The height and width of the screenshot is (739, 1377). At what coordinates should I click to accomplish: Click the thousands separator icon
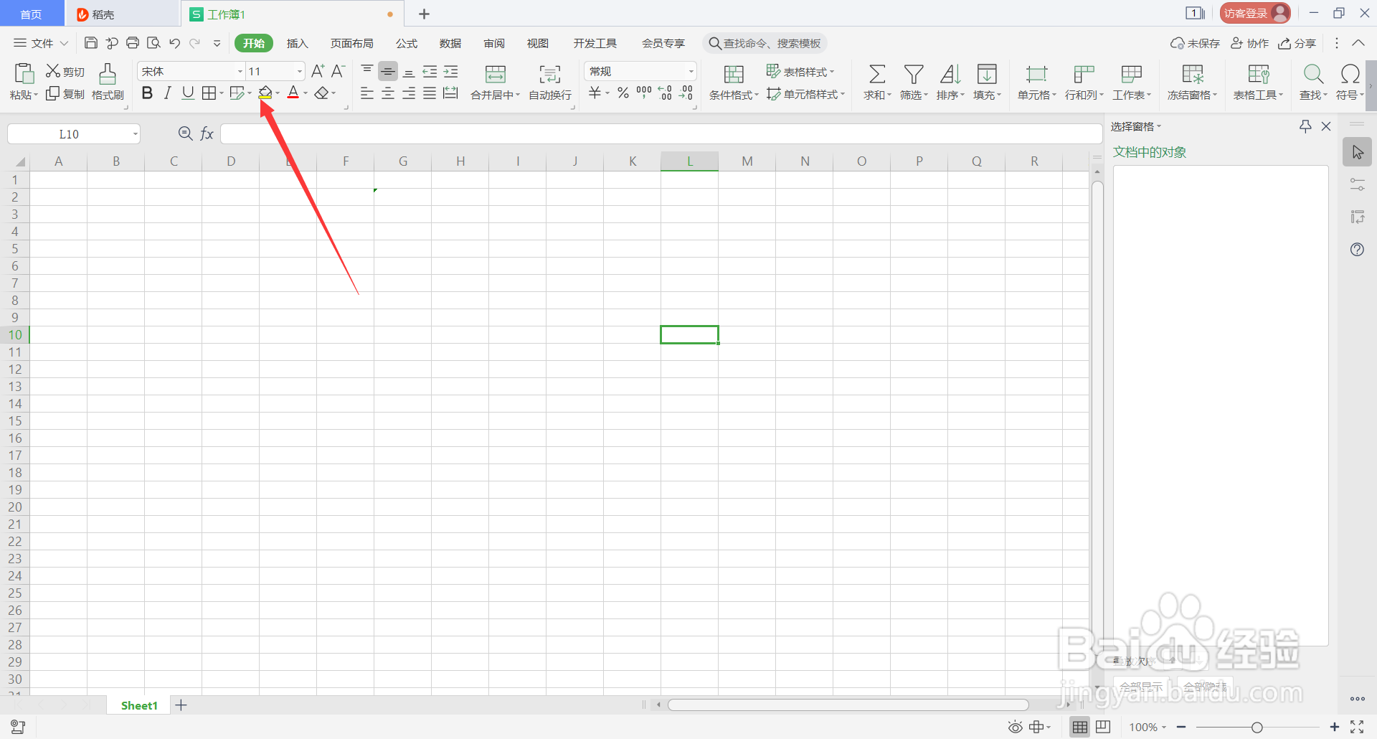(x=644, y=93)
